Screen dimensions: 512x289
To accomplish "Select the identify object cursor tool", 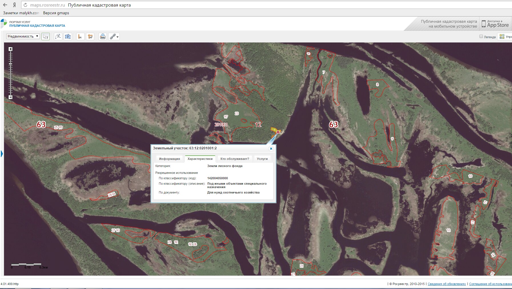I will tap(45, 36).
